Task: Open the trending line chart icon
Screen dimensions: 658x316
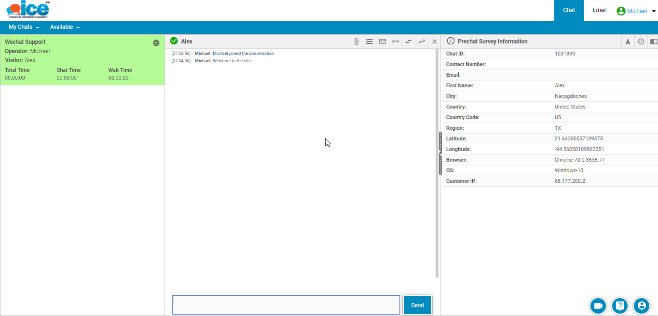Action: (x=422, y=41)
